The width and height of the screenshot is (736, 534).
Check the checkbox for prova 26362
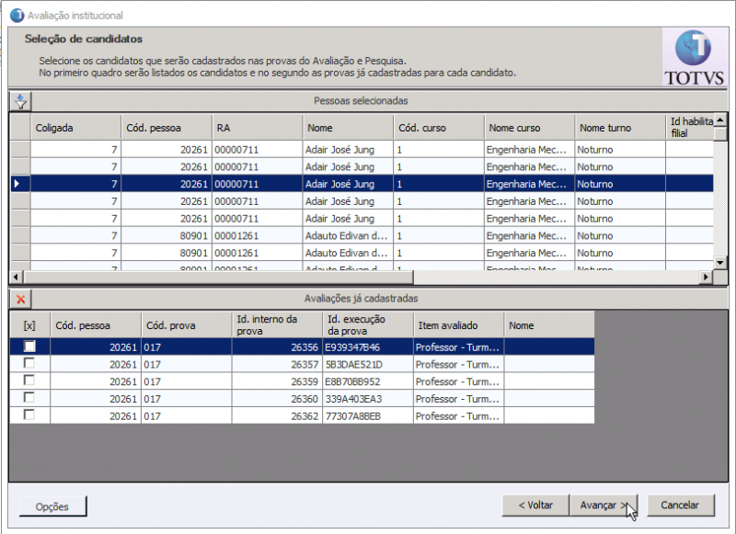(x=29, y=416)
